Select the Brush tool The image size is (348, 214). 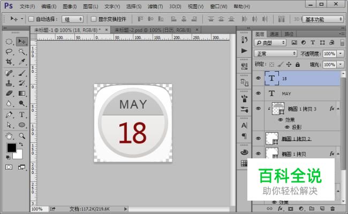pos(22,73)
